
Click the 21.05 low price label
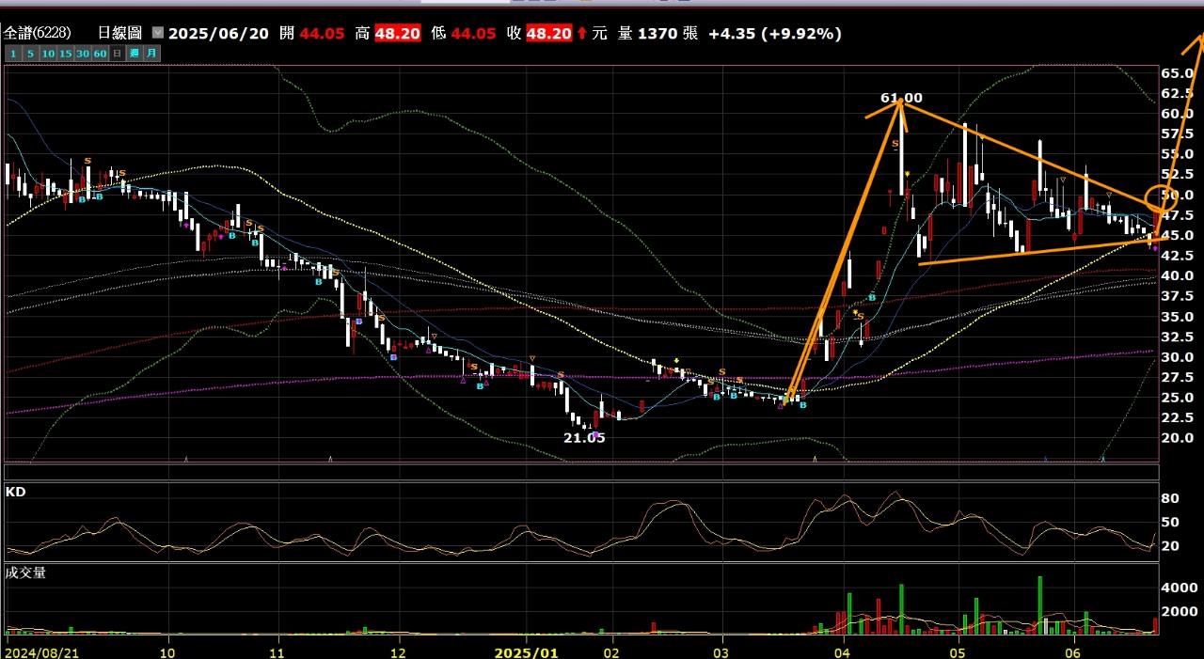pos(584,438)
